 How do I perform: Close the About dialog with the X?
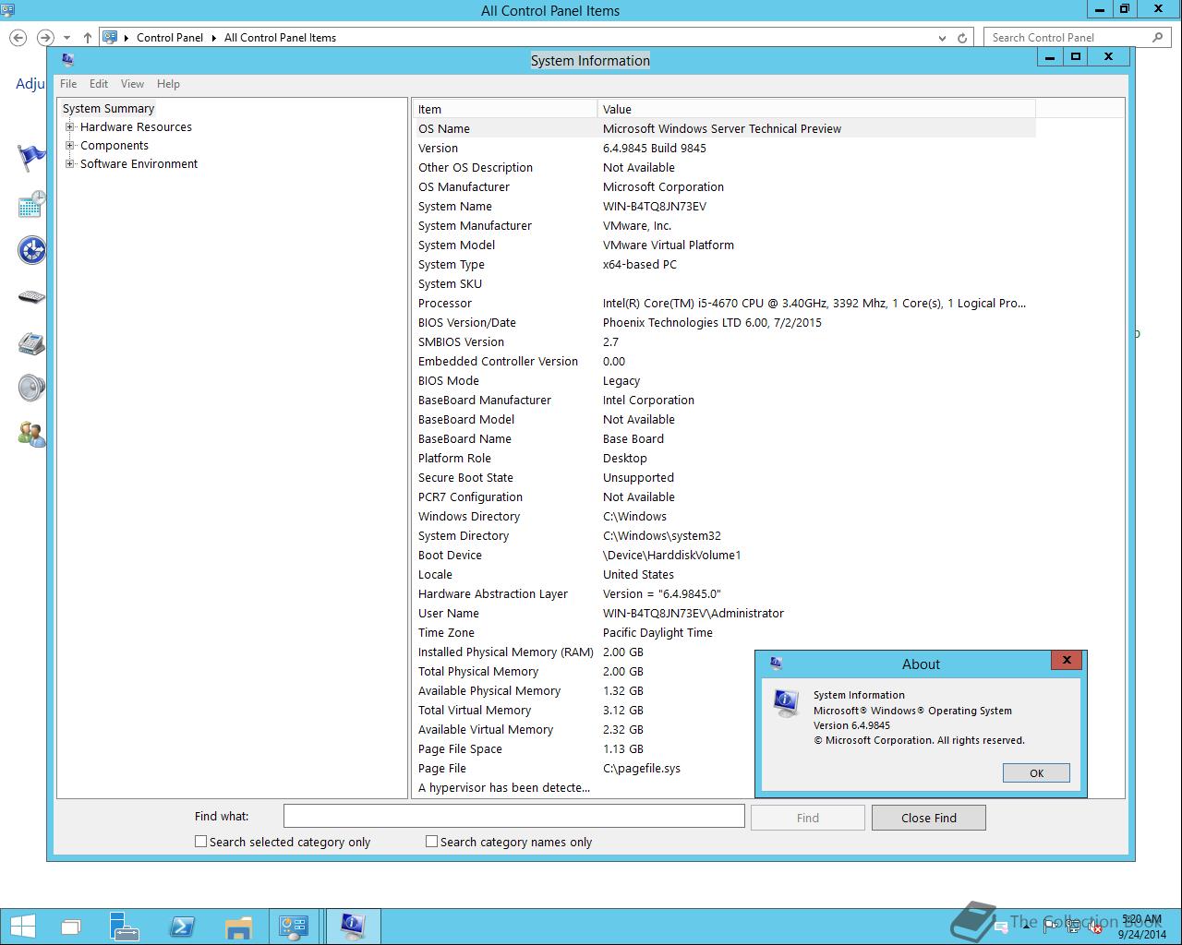tap(1067, 660)
